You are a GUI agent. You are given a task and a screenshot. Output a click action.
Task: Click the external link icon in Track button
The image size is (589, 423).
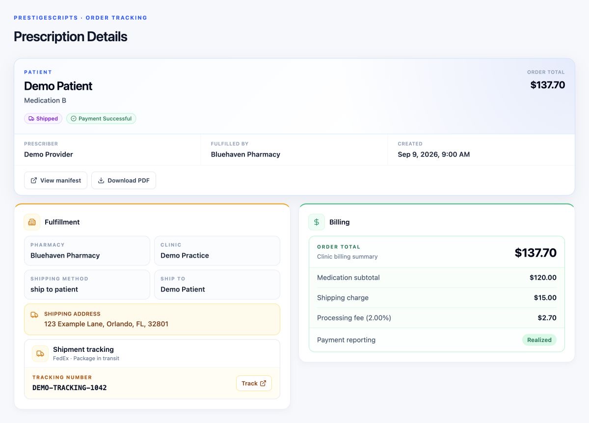point(263,383)
